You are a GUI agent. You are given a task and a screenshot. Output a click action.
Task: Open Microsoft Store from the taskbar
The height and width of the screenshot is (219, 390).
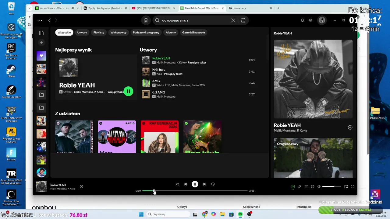point(231,214)
